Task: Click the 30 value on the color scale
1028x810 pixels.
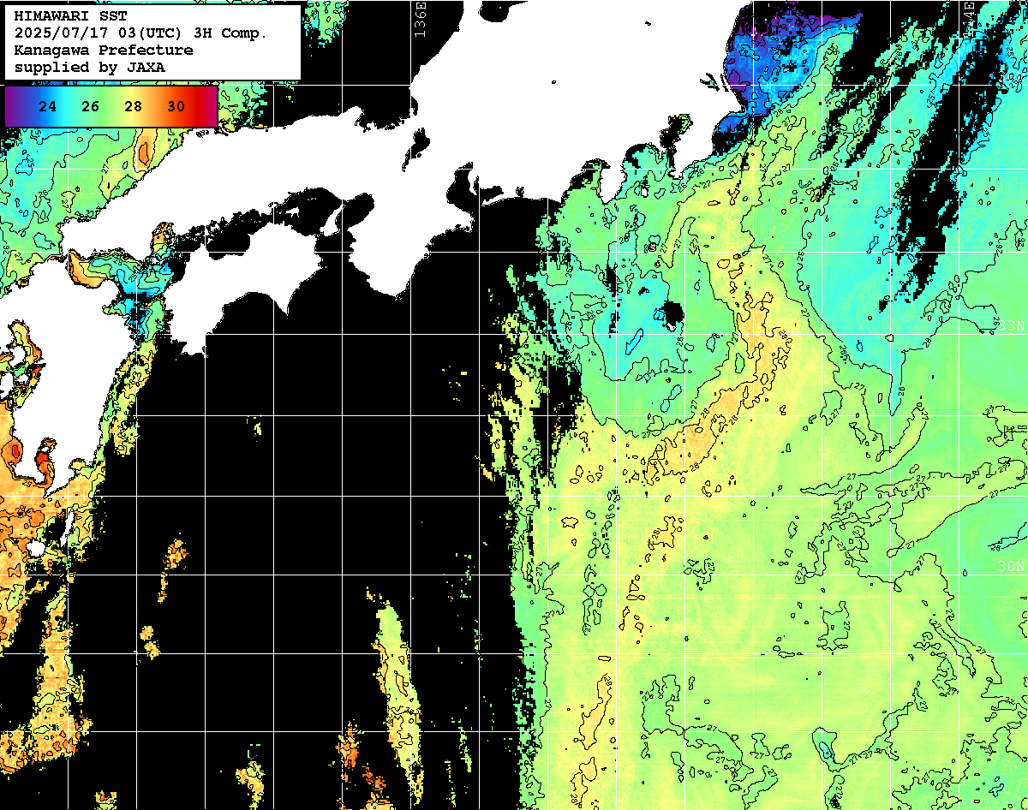Action: [x=176, y=107]
